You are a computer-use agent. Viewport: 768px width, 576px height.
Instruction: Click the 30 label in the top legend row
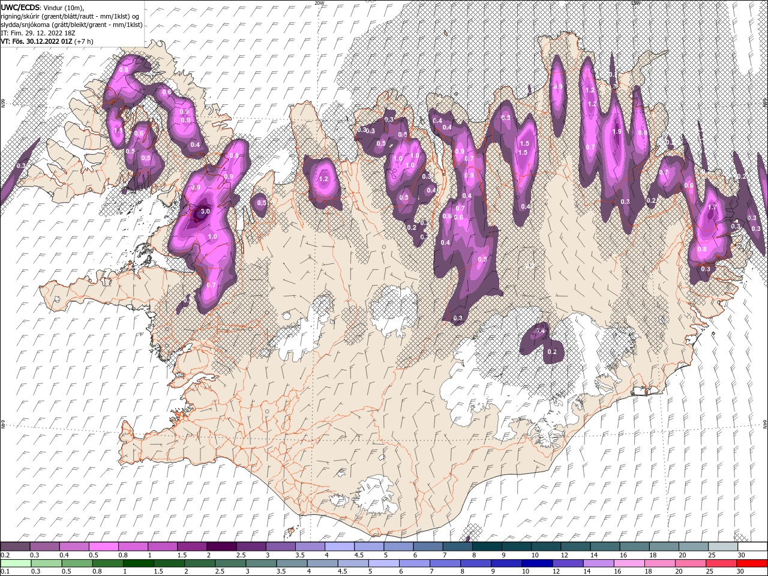tap(741, 555)
